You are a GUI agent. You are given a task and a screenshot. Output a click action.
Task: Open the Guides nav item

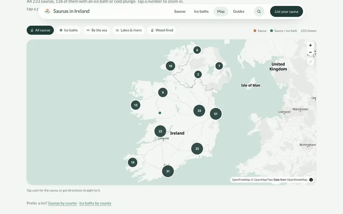[x=239, y=12]
